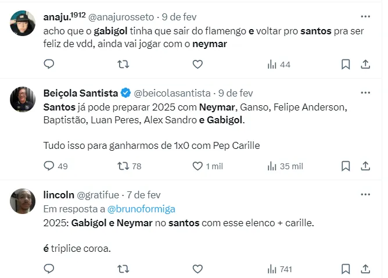This screenshot has height=278, width=388.
Task: Bookmark anaju's tweet
Action: 346,64
